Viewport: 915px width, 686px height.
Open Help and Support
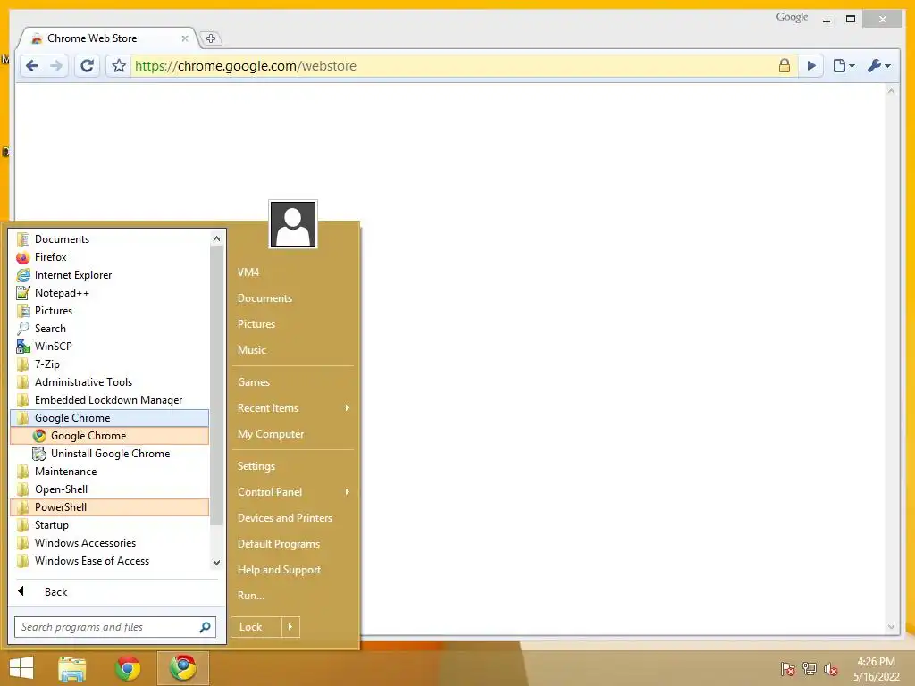coord(293,570)
